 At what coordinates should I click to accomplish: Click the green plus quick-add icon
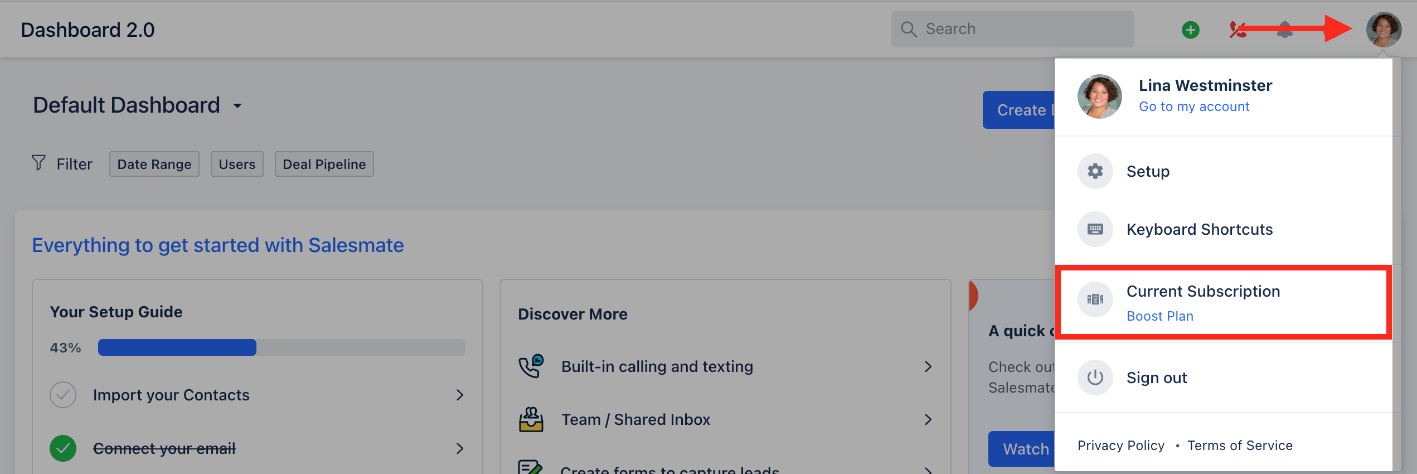(1191, 30)
